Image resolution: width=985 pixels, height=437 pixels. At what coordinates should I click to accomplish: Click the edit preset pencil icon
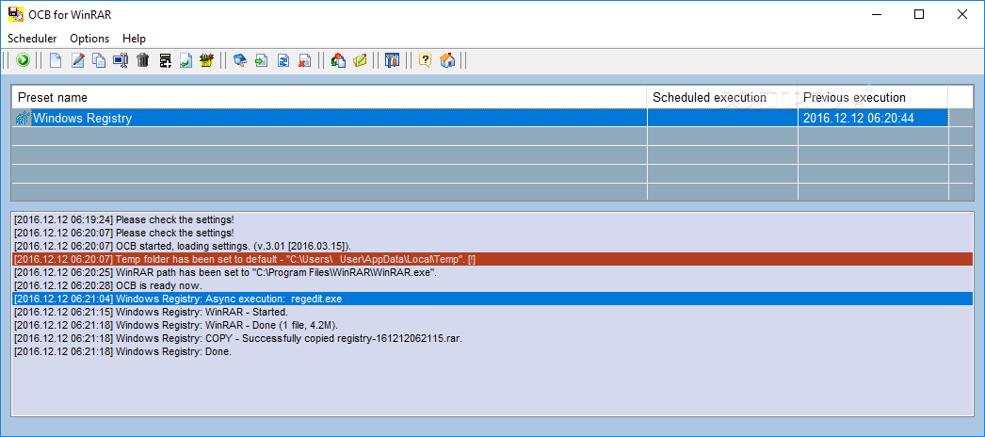tap(78, 60)
